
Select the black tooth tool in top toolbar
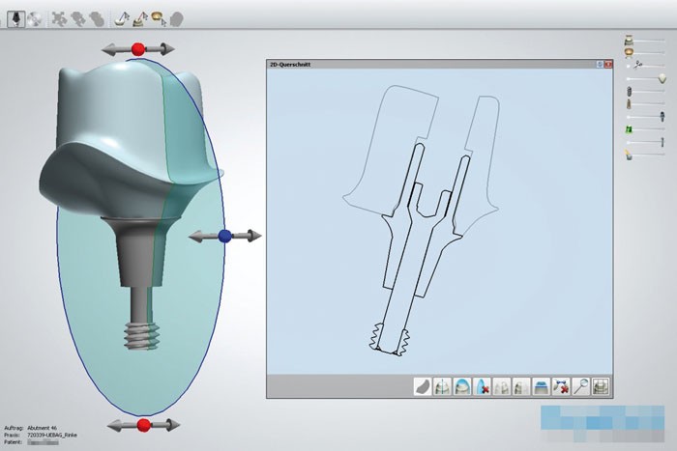(16, 19)
